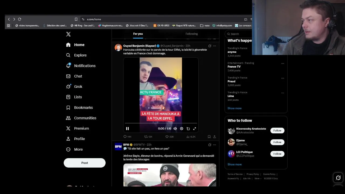345x194 pixels.
Task: Switch to the Following tab
Action: pos(192,34)
